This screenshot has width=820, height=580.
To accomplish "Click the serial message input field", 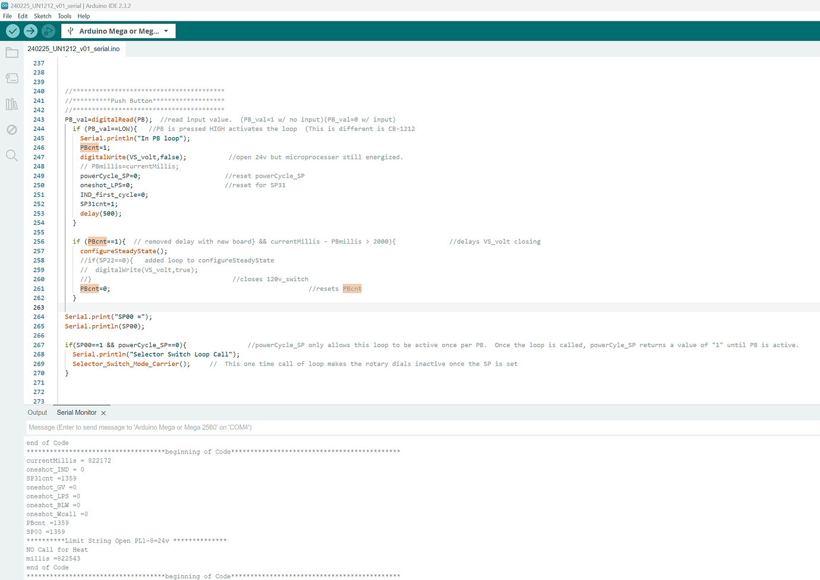I will [238, 427].
